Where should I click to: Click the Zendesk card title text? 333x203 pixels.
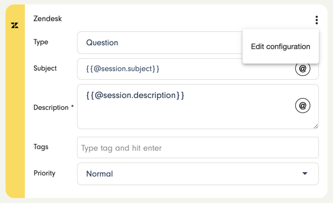pyautogui.click(x=47, y=19)
